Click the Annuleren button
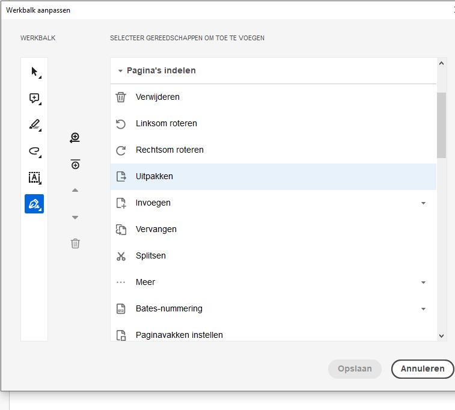 (422, 369)
